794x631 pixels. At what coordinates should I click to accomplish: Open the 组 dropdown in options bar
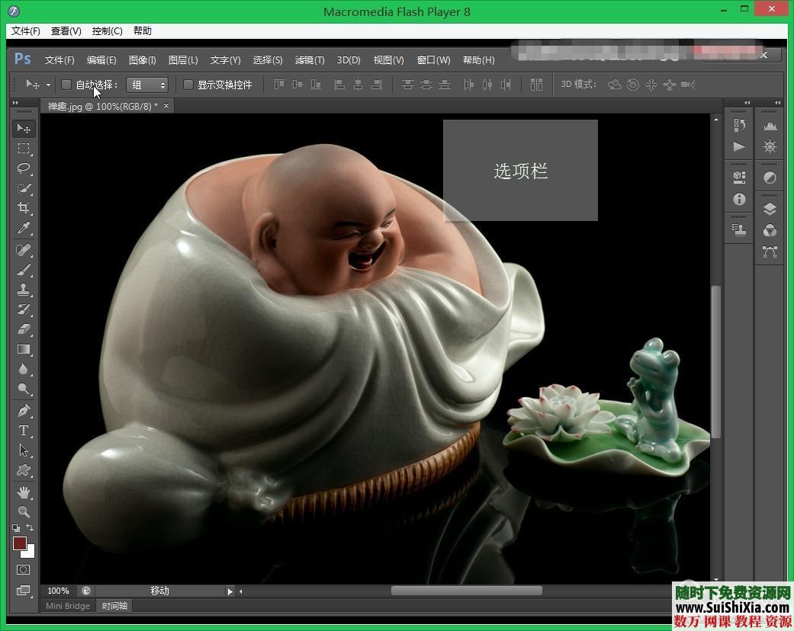(147, 85)
